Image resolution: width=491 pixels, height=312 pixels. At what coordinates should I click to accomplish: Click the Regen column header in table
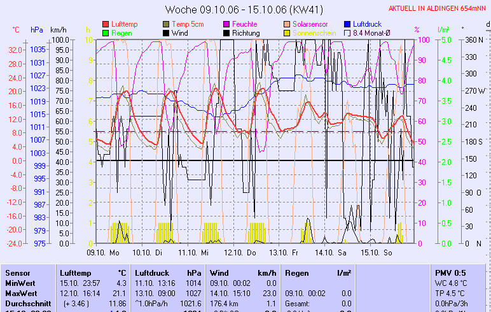click(297, 272)
